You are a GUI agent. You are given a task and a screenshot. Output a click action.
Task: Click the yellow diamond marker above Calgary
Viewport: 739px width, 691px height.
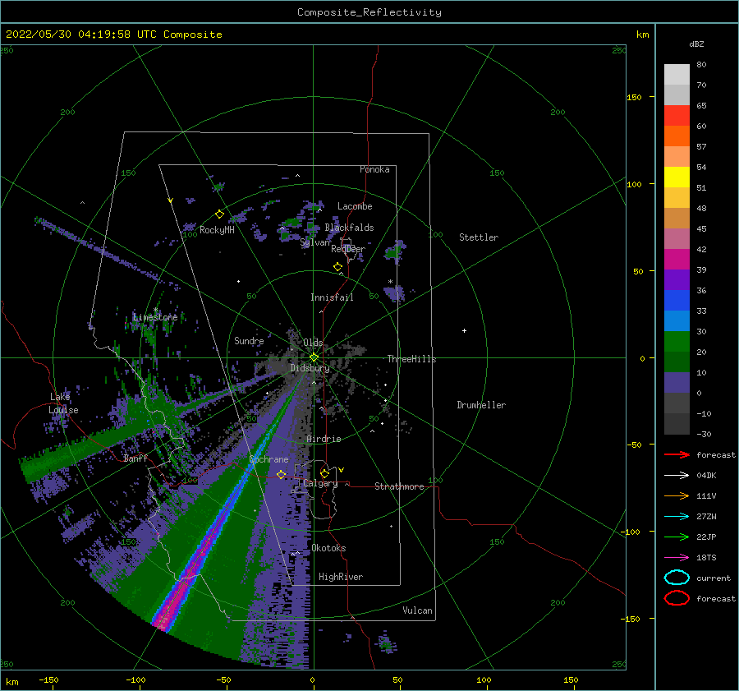tap(324, 473)
